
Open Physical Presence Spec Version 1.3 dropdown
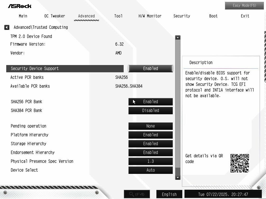tap(150, 161)
